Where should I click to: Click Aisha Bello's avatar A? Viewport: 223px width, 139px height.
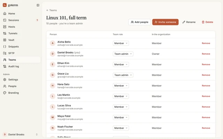click(53, 43)
